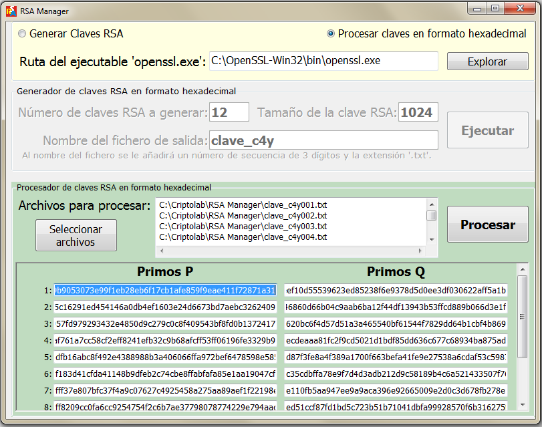
Task: Select 'Procesar claves en formato hexadecimal' option
Action: click(x=331, y=34)
